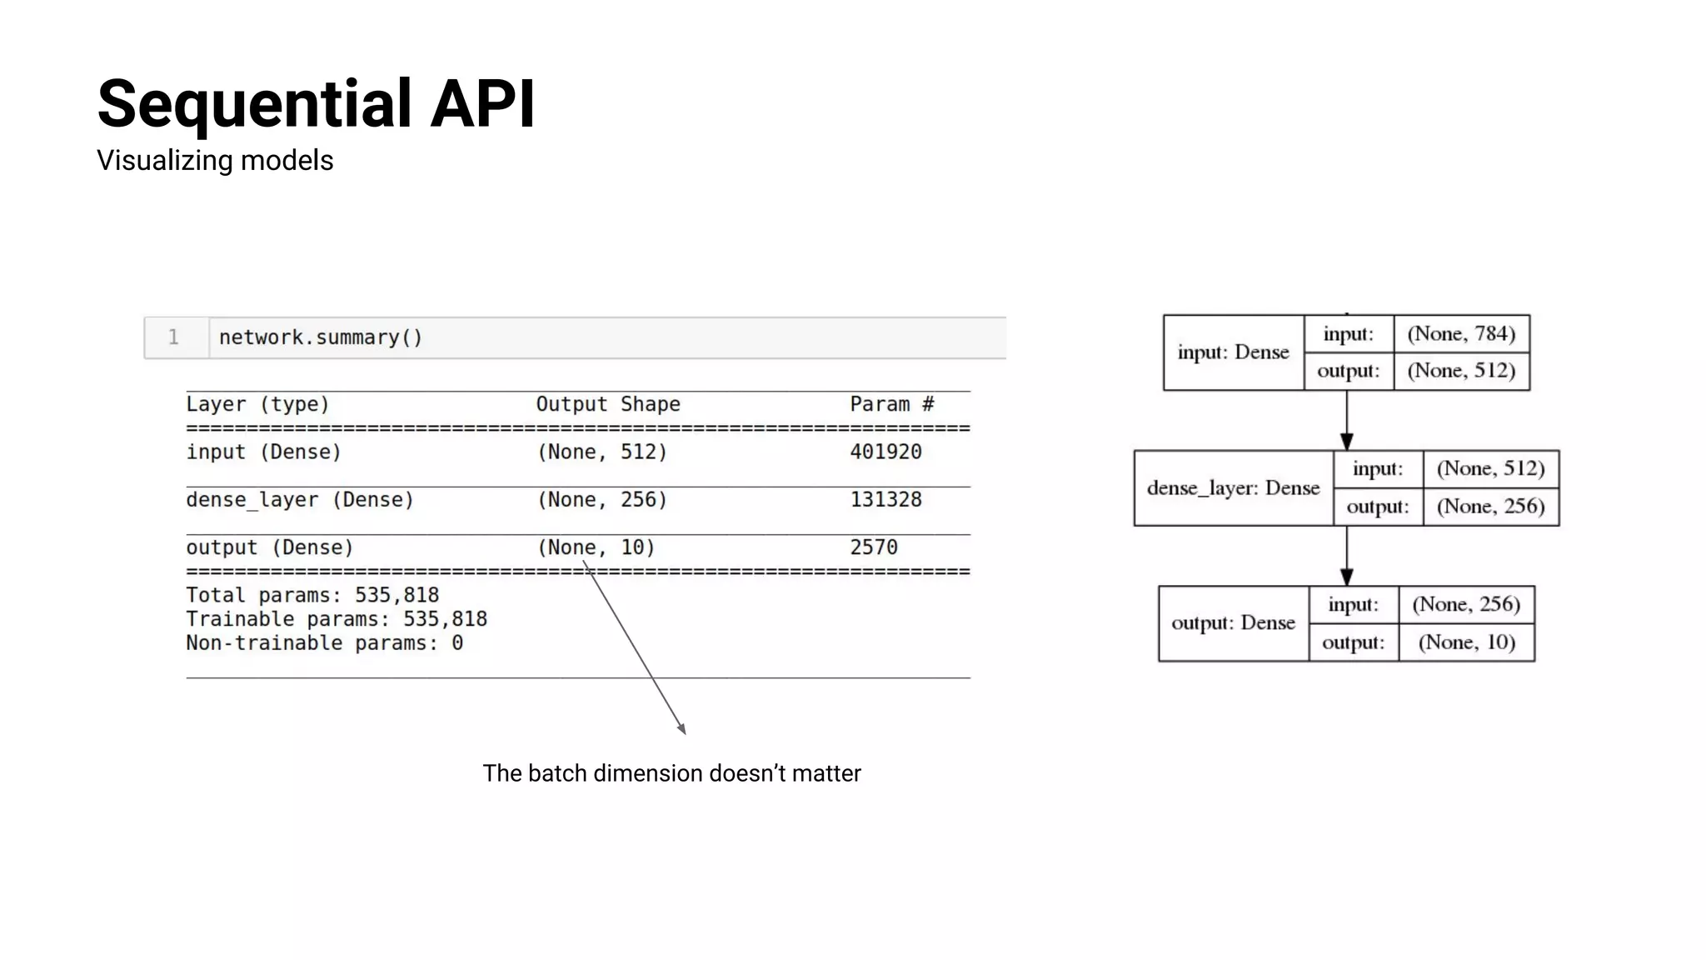Click the 'Visualizing models' subtitle

click(215, 160)
